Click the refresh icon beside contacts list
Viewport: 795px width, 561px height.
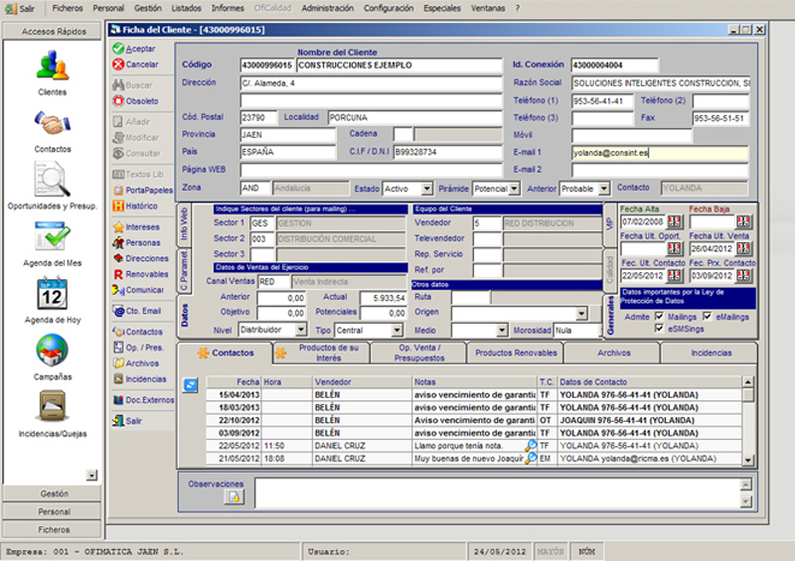190,385
